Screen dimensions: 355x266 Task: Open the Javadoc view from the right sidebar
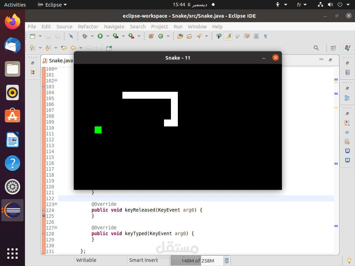click(x=347, y=132)
